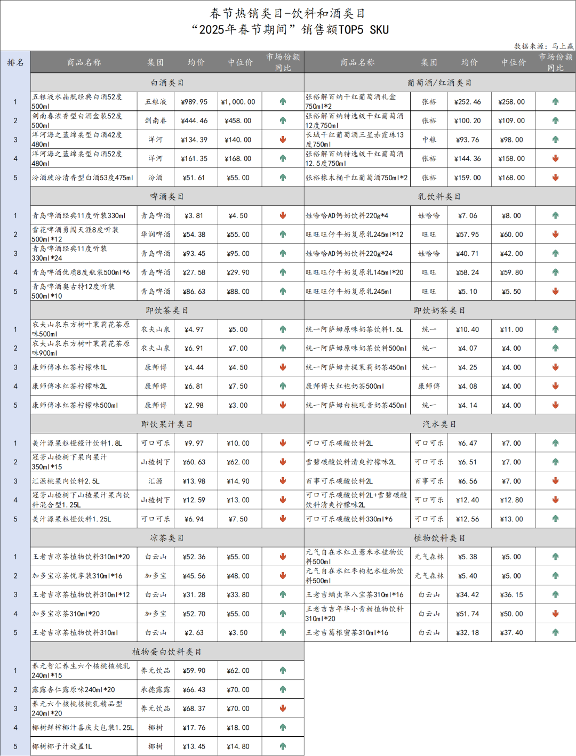Click the 数据来源：马上赢 source text
The height and width of the screenshot is (756, 576).
(543, 46)
